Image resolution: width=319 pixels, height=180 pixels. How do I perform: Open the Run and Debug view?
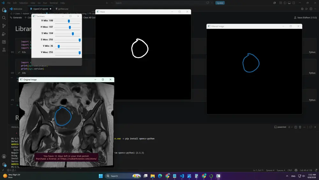coord(4,34)
